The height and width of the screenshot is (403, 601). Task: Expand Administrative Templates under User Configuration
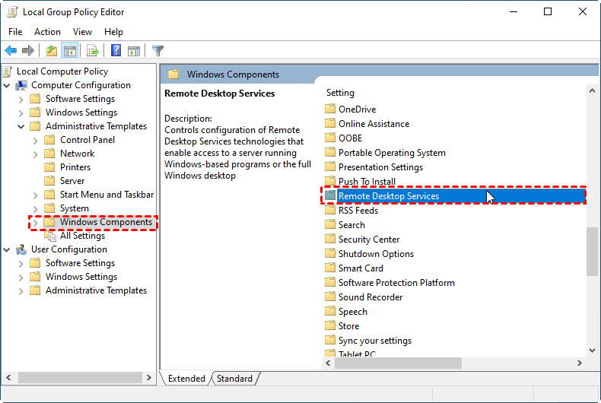pos(21,291)
